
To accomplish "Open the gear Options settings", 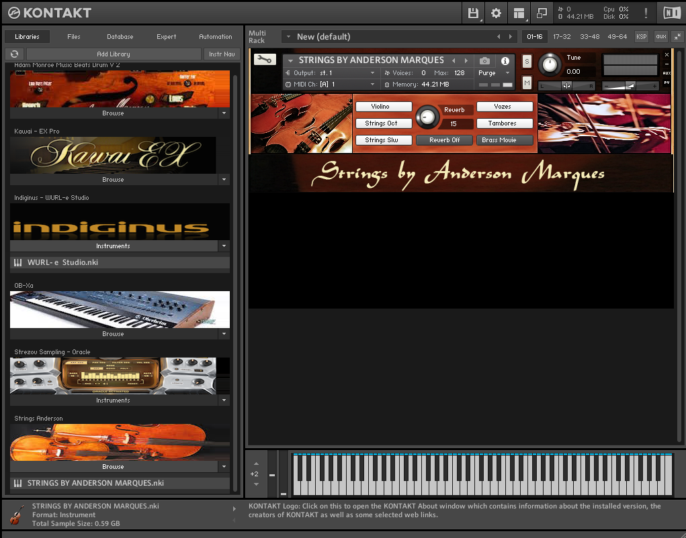I will click(496, 13).
